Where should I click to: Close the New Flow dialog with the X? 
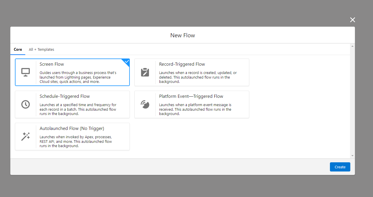tap(352, 19)
